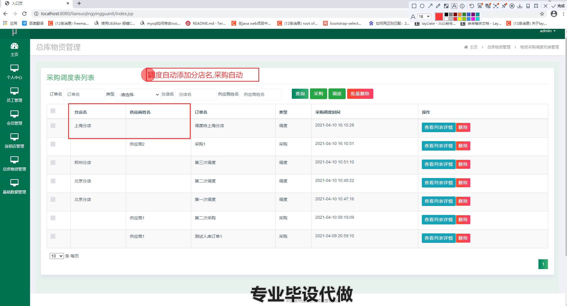Screen dimensions: 567x306
Task: Finish screenshot with 完成 checkmark
Action: (x=558, y=6)
